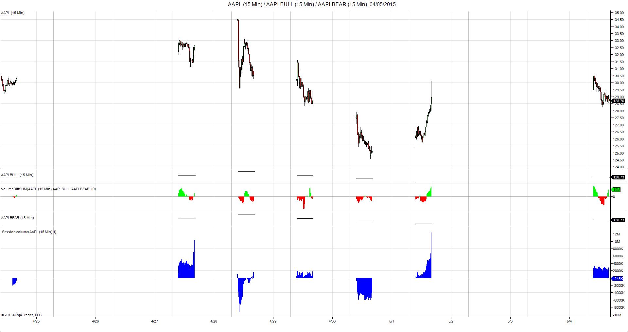Click the blue -245K session volume marker

tap(618, 279)
